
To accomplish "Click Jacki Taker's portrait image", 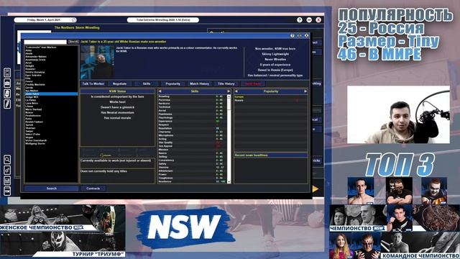I will coord(98,63).
